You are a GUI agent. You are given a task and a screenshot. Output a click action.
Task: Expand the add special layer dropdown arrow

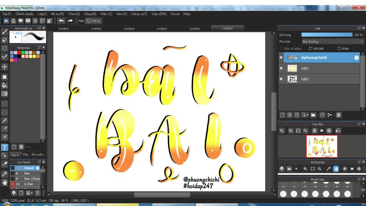pos(307,115)
